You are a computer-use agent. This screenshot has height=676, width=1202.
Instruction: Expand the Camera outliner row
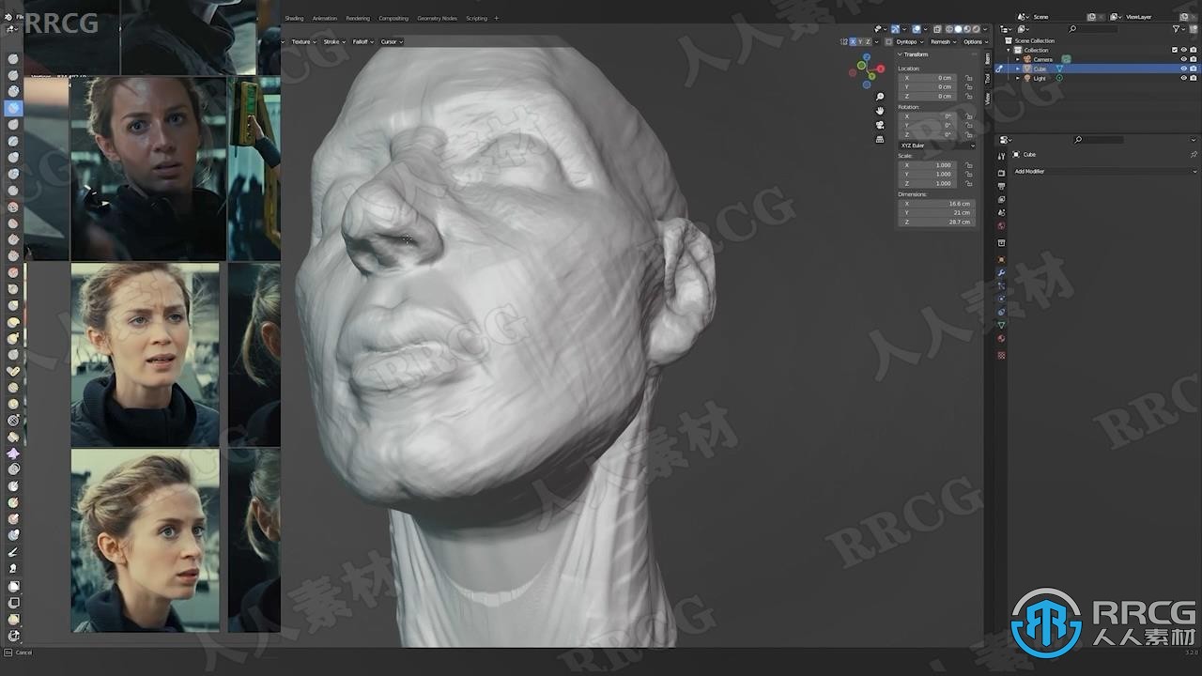pos(1017,59)
